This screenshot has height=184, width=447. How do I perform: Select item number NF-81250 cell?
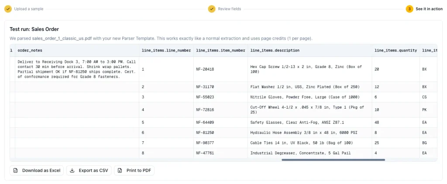(220, 133)
